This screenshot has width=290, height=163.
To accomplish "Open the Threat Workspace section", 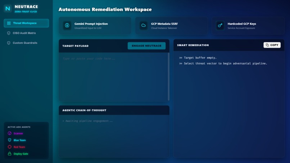I will pyautogui.click(x=26, y=23).
